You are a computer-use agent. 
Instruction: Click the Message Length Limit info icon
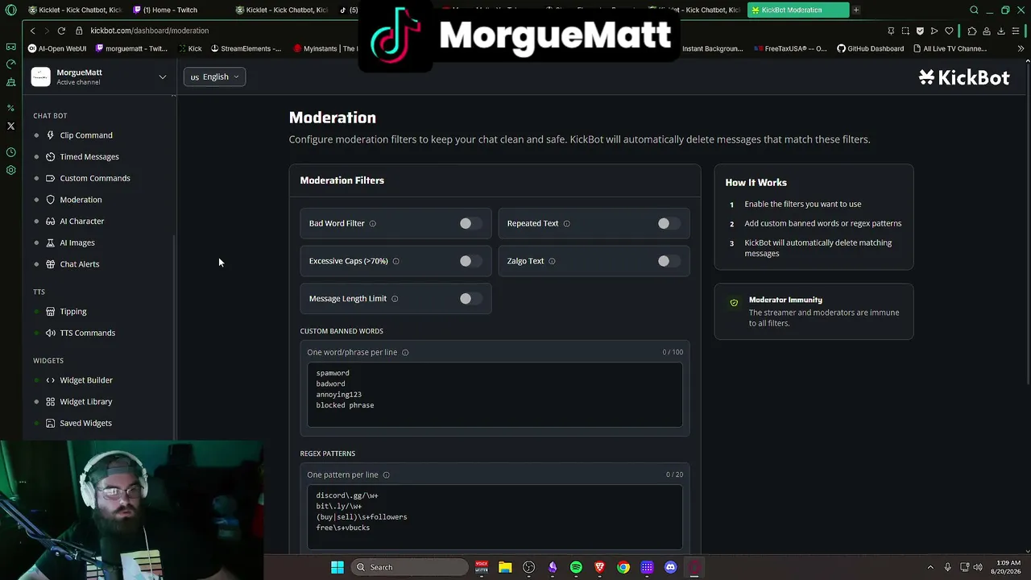click(x=395, y=299)
